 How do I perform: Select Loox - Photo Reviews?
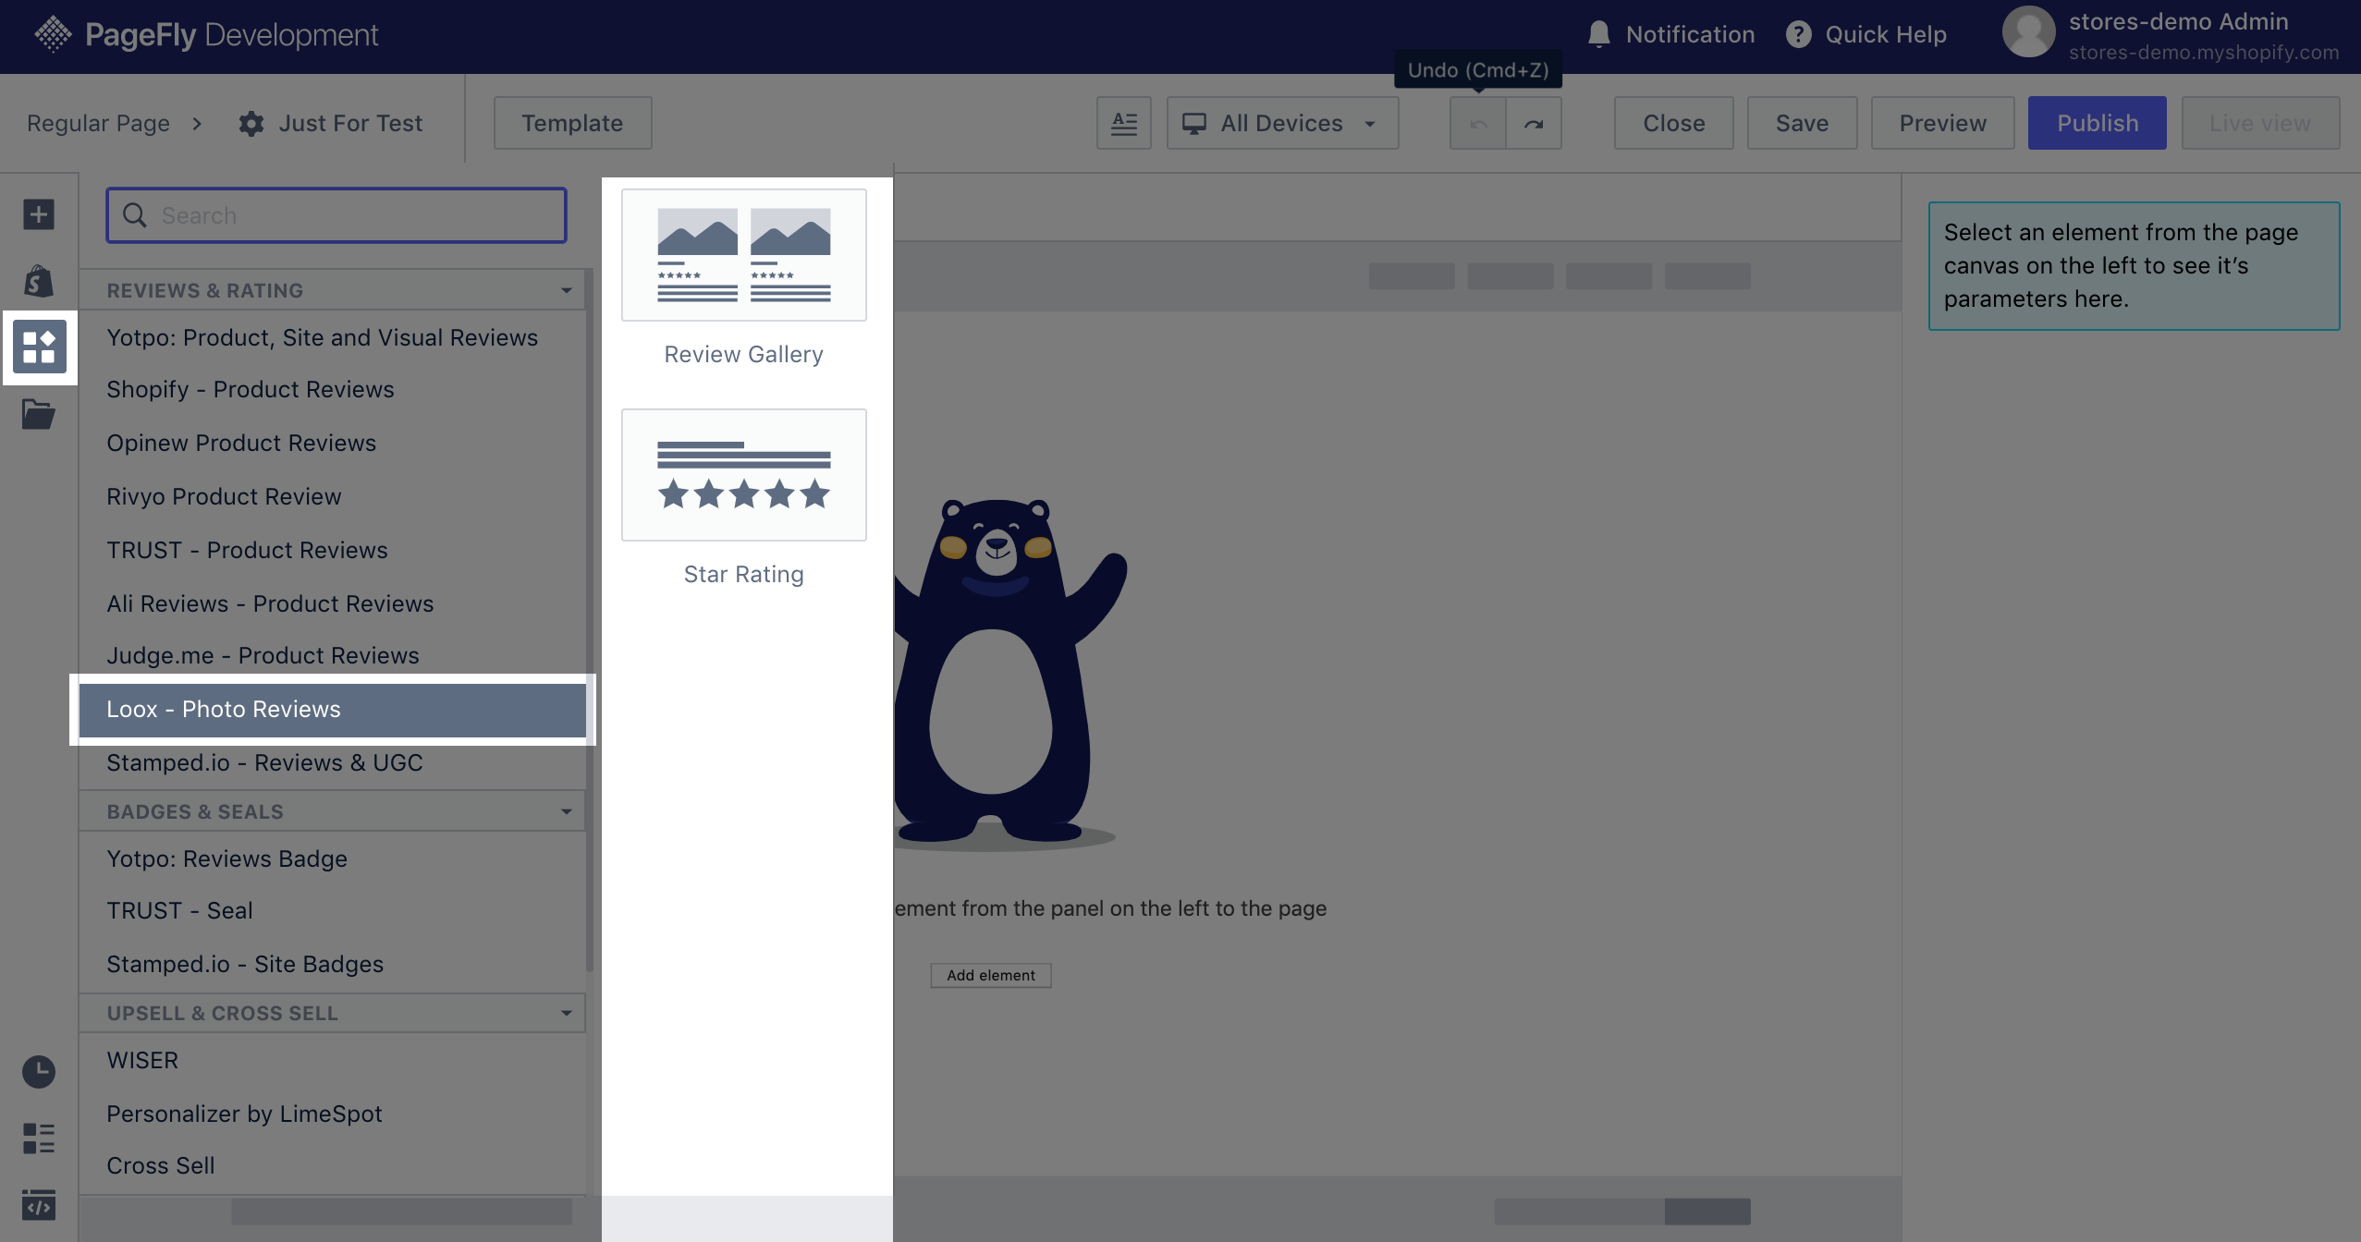[x=332, y=709]
